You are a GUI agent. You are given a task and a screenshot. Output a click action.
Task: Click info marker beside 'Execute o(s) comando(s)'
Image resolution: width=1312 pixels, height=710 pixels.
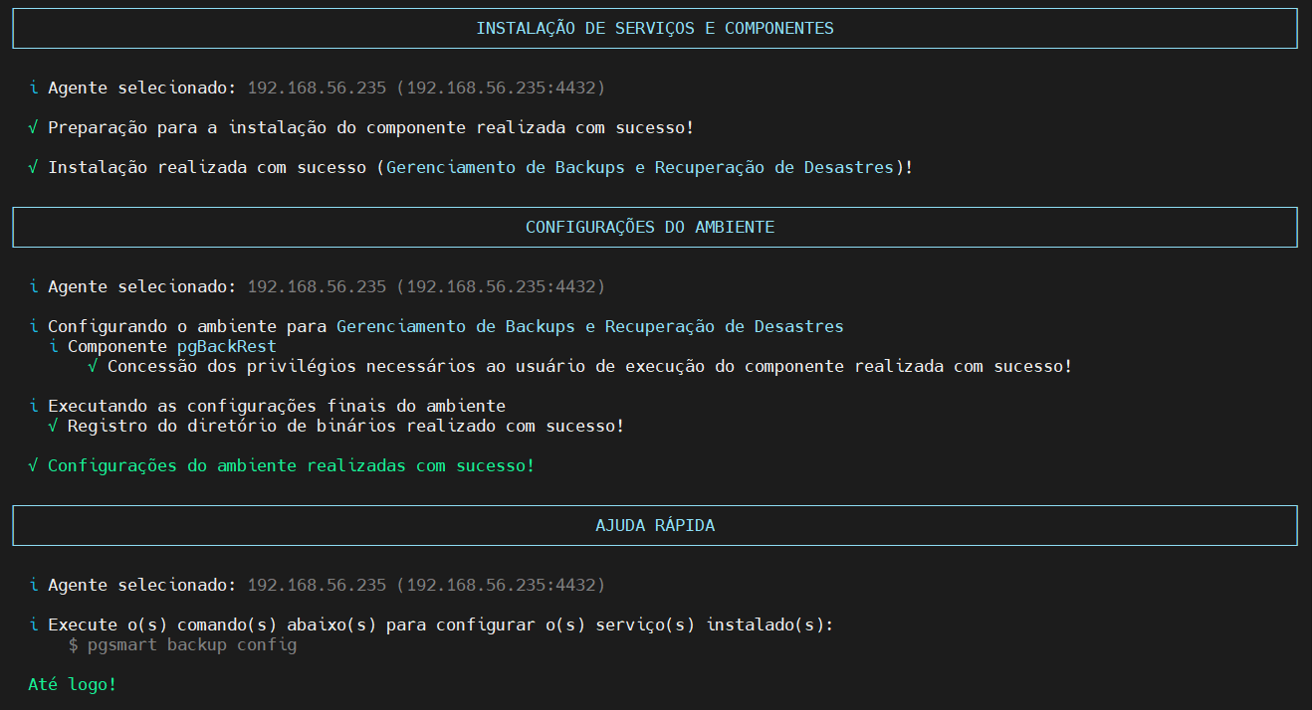point(33,624)
